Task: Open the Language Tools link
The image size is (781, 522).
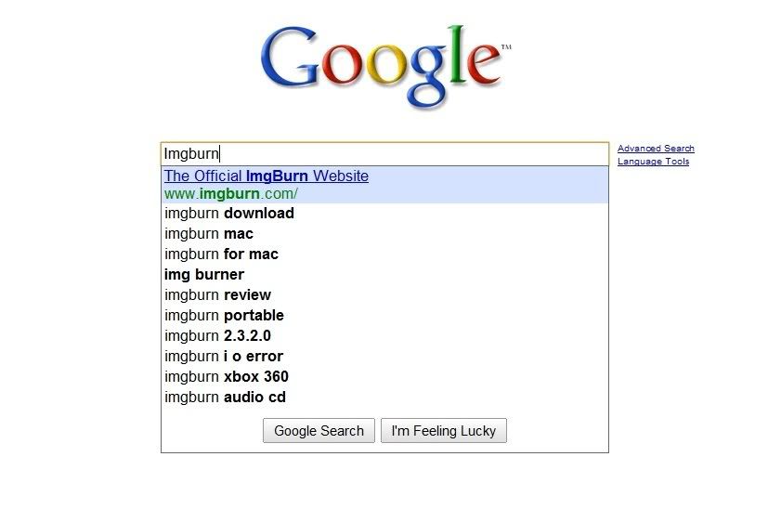Action: point(653,162)
